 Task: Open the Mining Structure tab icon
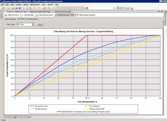[x=6, y=15]
